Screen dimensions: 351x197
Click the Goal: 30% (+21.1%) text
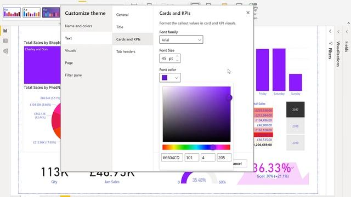pyautogui.click(x=273, y=176)
